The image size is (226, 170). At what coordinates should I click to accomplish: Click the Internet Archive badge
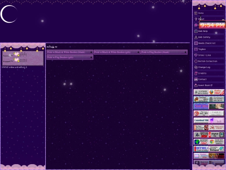coord(217,99)
